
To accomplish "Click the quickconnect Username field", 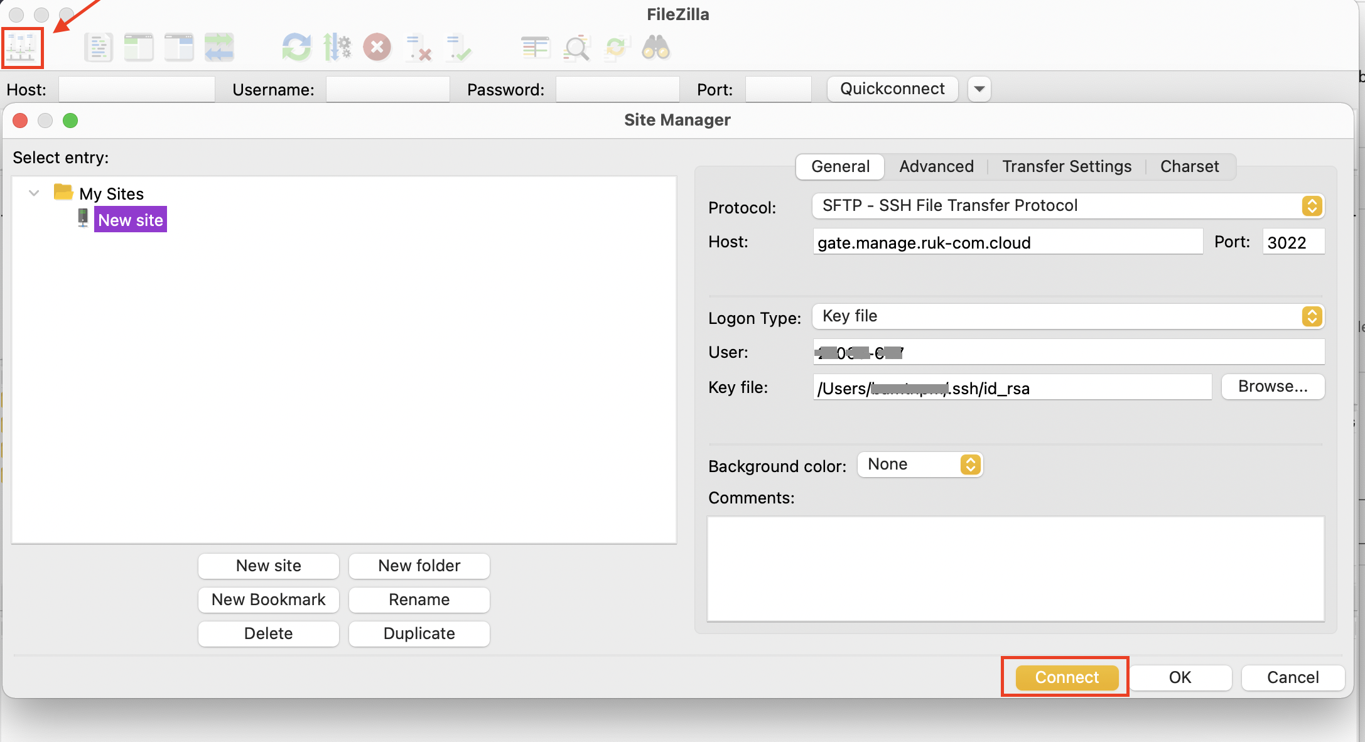I will click(388, 89).
